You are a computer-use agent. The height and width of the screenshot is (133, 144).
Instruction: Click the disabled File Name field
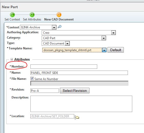(x=79, y=83)
